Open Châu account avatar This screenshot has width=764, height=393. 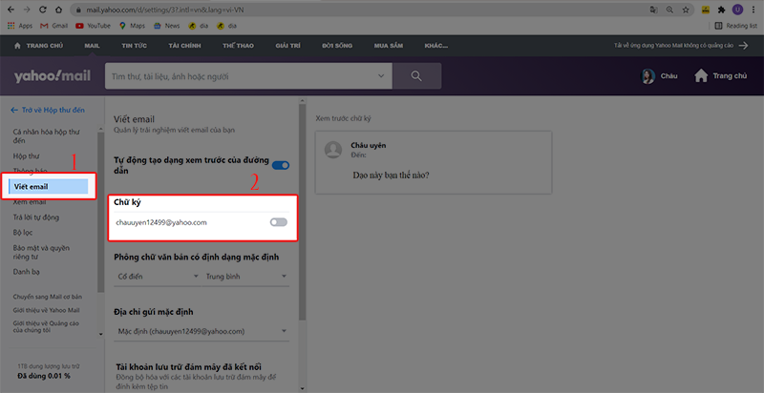648,76
